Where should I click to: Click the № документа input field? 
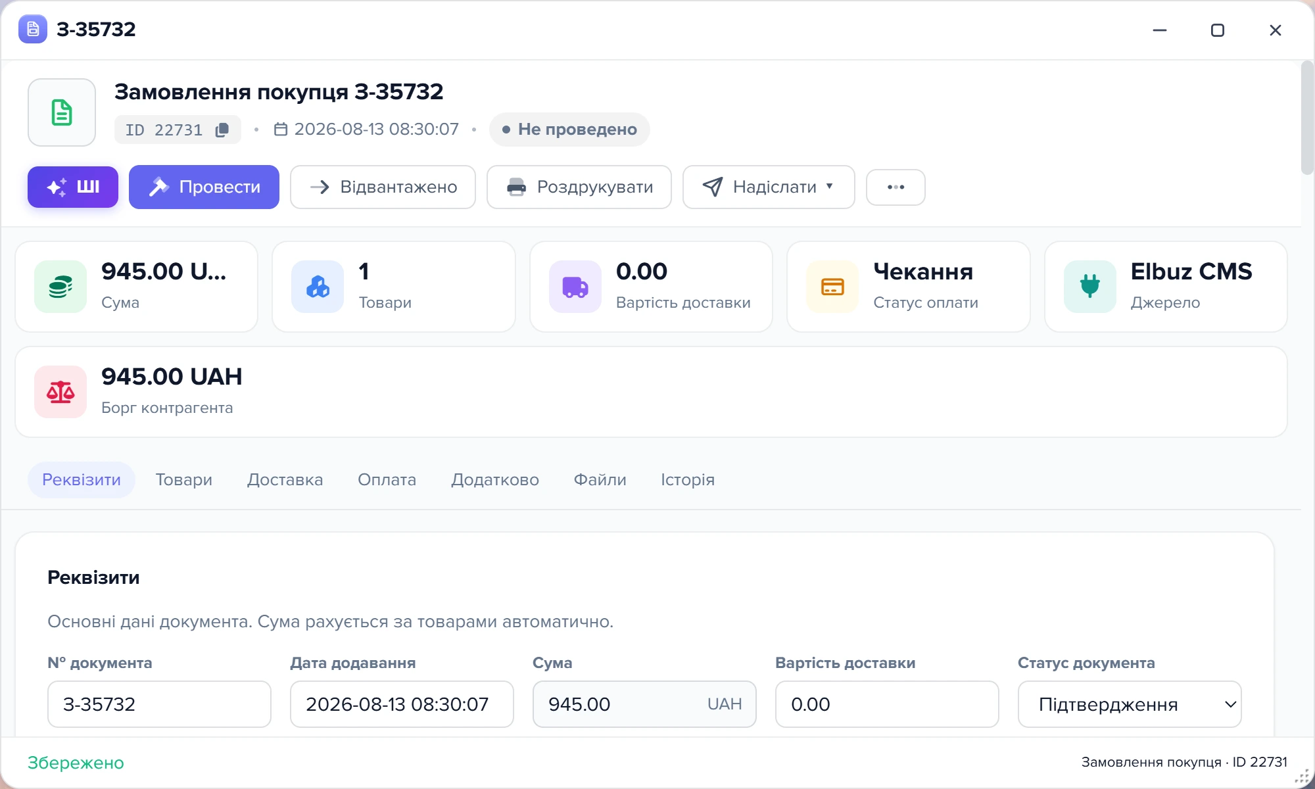pos(159,704)
